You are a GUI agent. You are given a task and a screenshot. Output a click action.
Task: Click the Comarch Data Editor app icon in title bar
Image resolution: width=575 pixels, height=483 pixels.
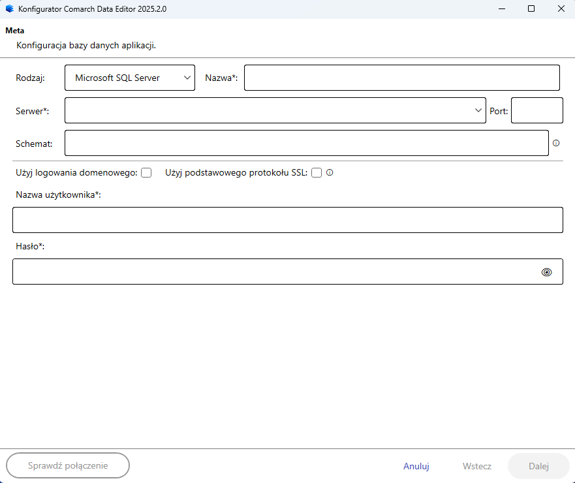9,9
